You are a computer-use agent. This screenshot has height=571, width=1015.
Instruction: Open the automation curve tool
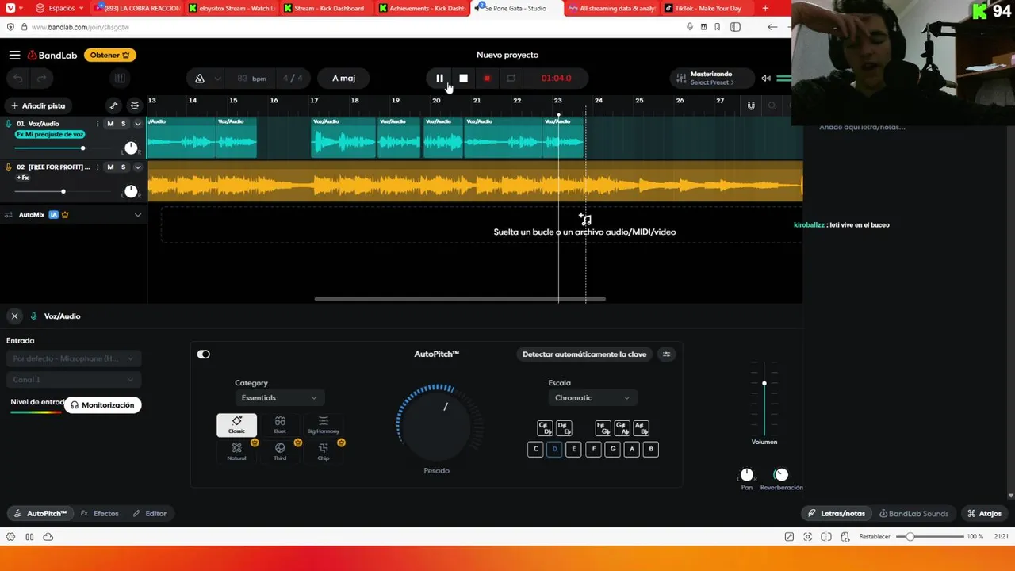[x=113, y=105]
